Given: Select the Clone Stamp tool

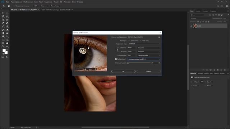Looking at the screenshot, I should coord(7,27).
